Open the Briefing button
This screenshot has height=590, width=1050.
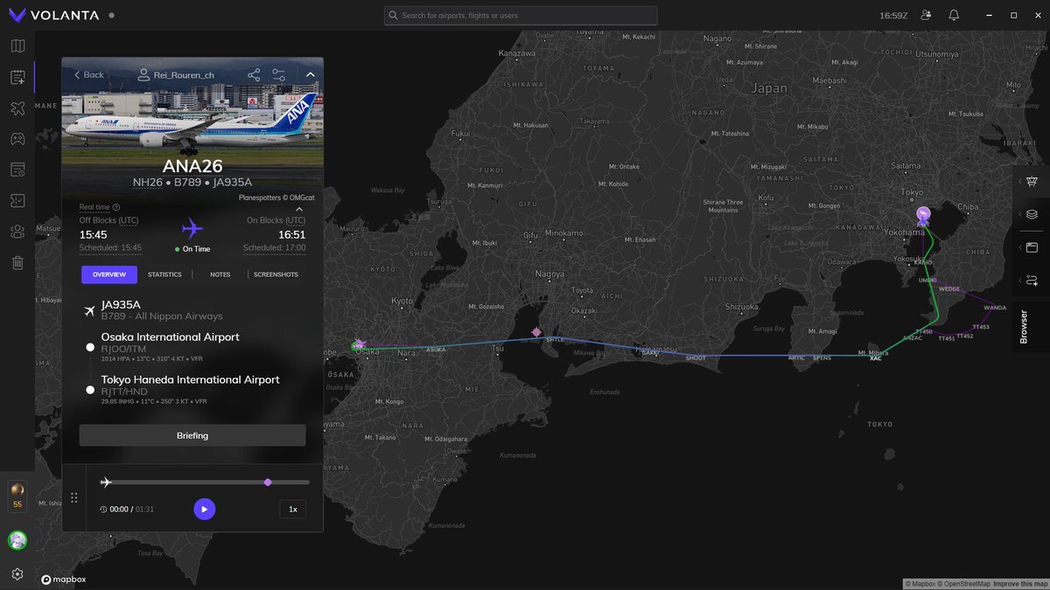click(192, 435)
